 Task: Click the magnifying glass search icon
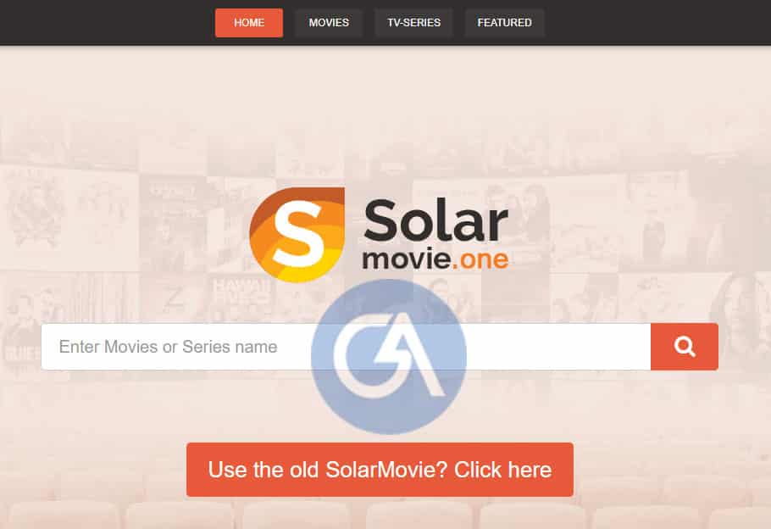click(685, 347)
